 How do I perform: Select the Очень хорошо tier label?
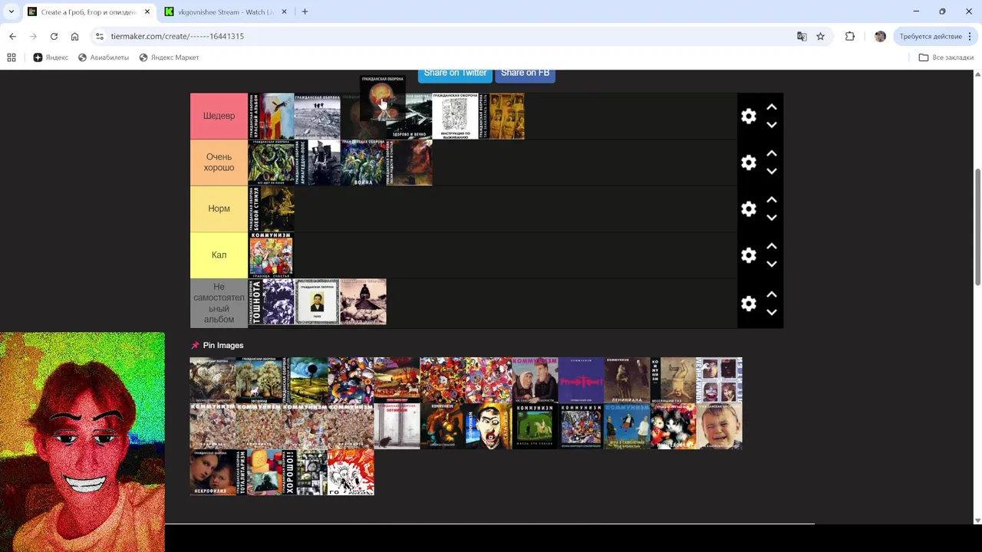pos(219,163)
